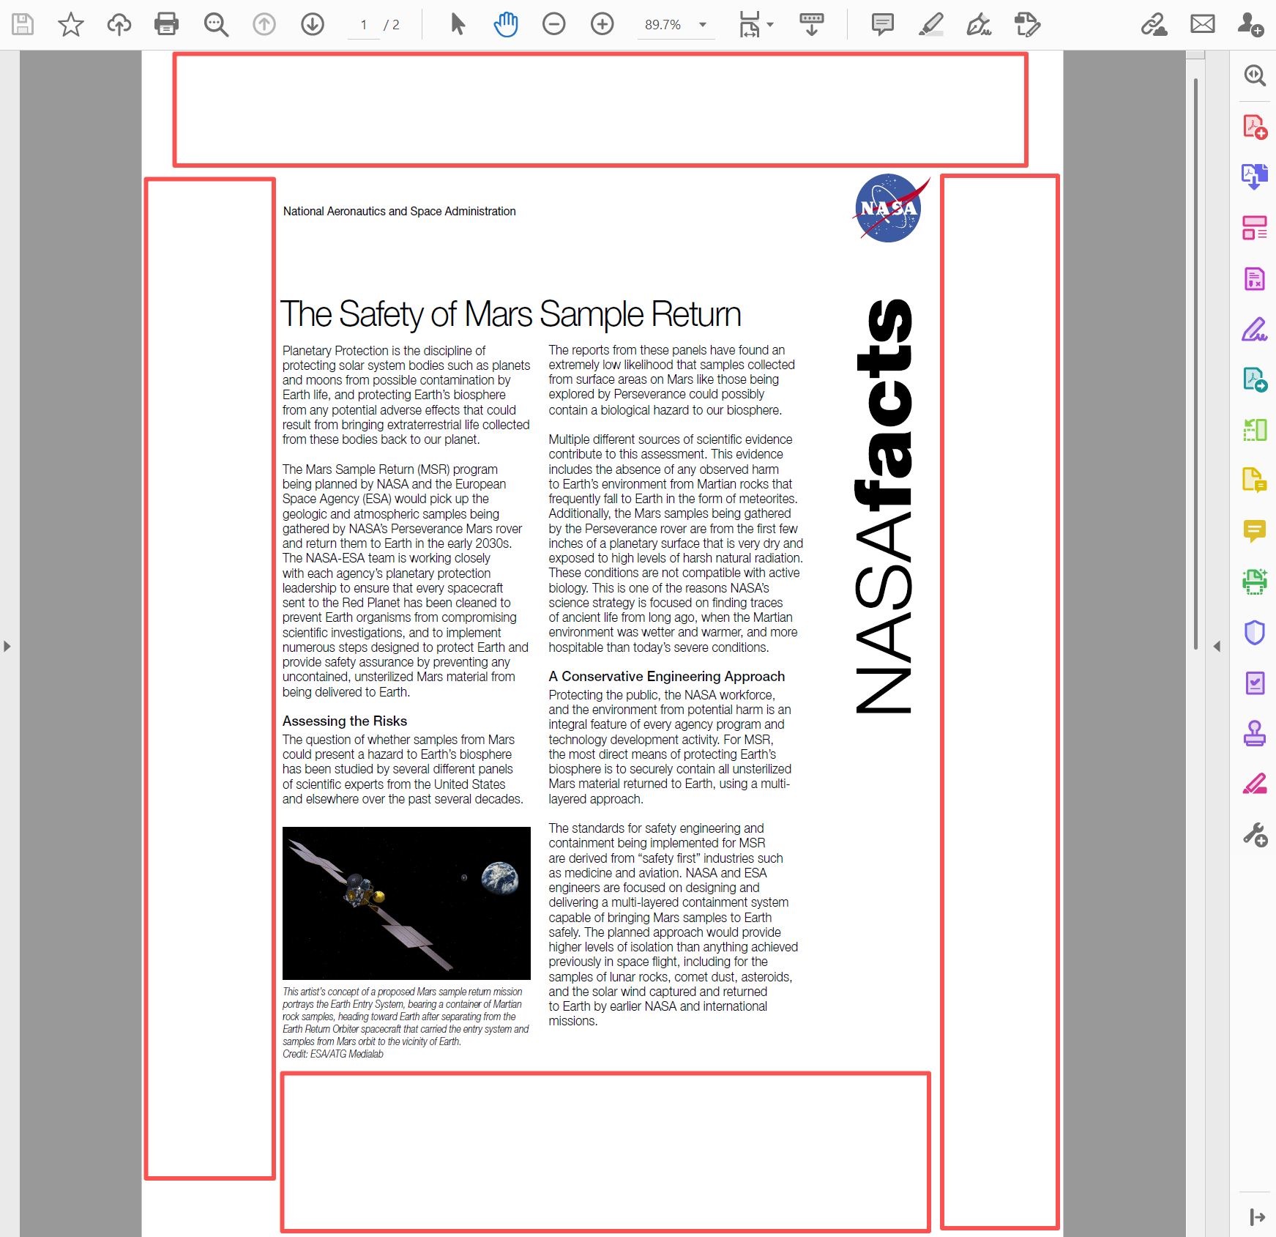Screen dimensions: 1276x1237
Task: Add document to starred favorites
Action: (71, 24)
